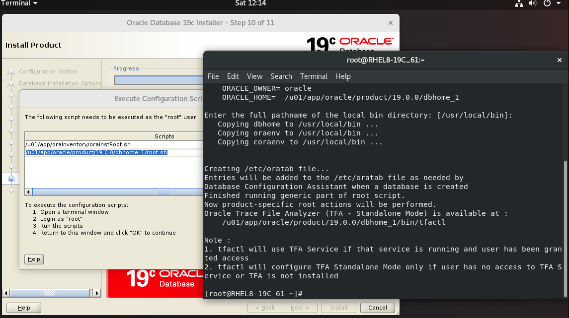Click the installer's bottom Help button
The height and width of the screenshot is (318, 569).
[x=24, y=308]
